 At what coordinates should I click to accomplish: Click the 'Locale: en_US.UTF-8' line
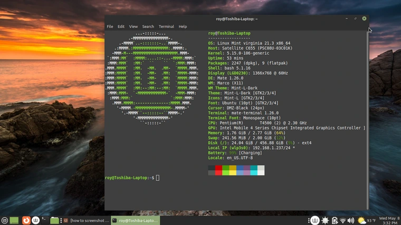(x=231, y=158)
